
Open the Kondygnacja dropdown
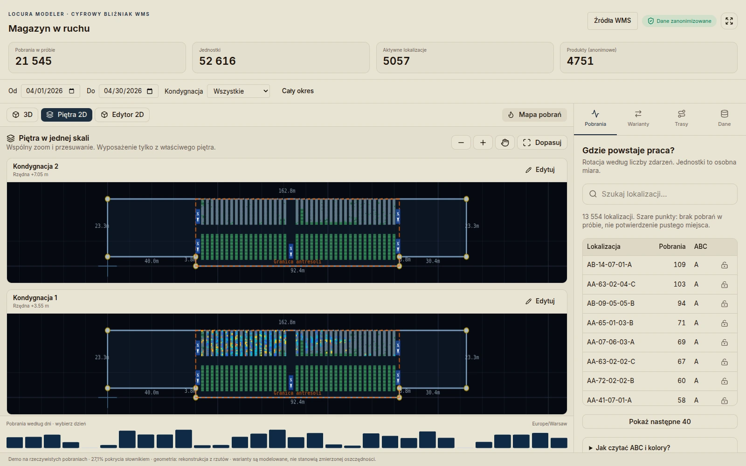(238, 91)
